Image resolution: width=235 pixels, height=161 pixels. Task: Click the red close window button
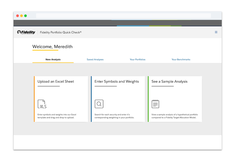pyautogui.click(x=18, y=16)
